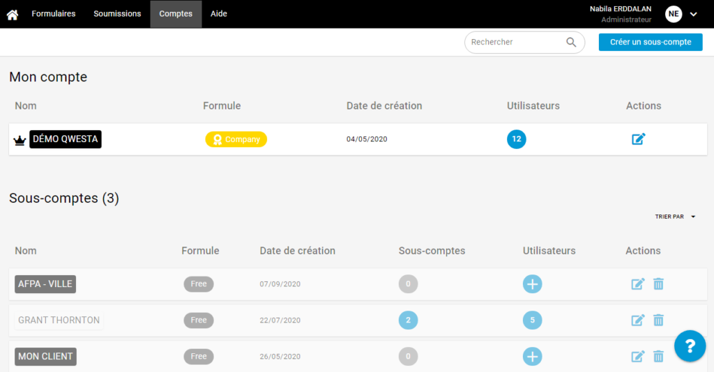Click the NE user avatar
The width and height of the screenshot is (714, 372).
click(674, 14)
